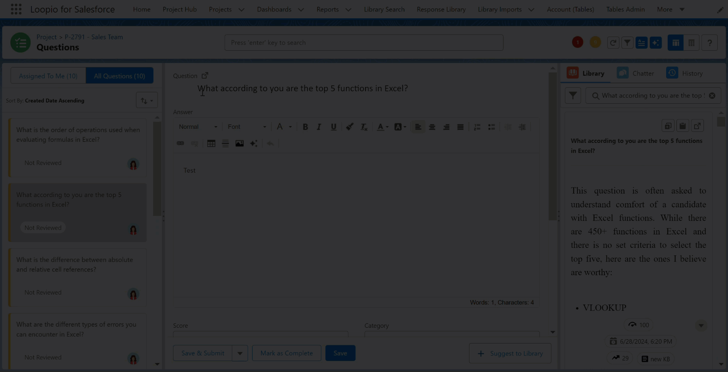This screenshot has height=372, width=728.
Task: Click the AI sparkle icon in editor toolbar
Action: 254,143
